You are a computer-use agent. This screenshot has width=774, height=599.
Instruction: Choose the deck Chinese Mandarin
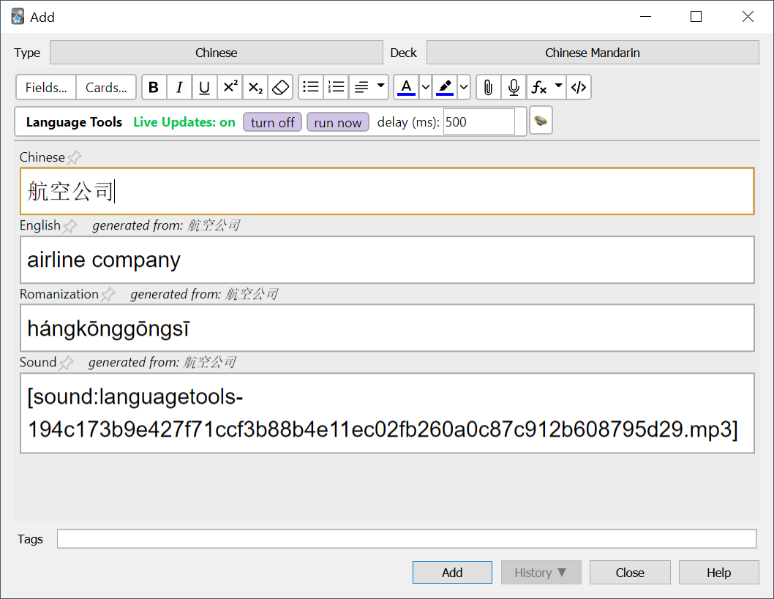(x=593, y=53)
